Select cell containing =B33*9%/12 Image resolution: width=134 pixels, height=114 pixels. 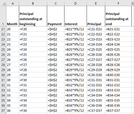(x=75, y=90)
